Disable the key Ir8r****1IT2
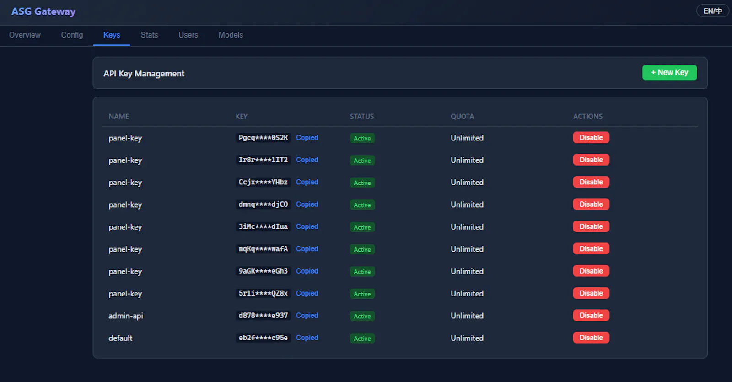 (591, 160)
